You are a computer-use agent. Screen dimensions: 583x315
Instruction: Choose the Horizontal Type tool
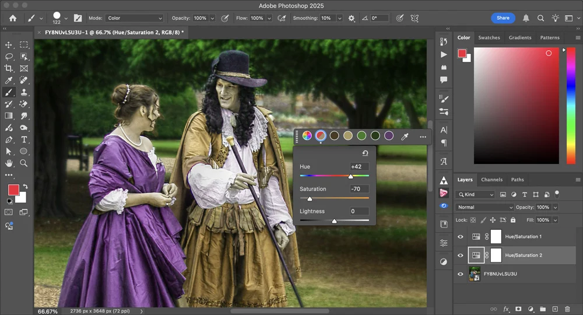tap(24, 139)
